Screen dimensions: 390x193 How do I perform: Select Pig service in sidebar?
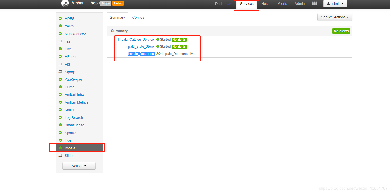pyautogui.click(x=67, y=64)
